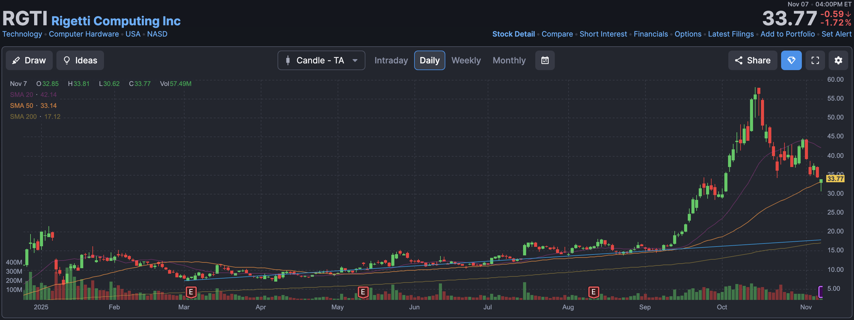
Task: Click the Oct label on time axis
Action: click(722, 307)
